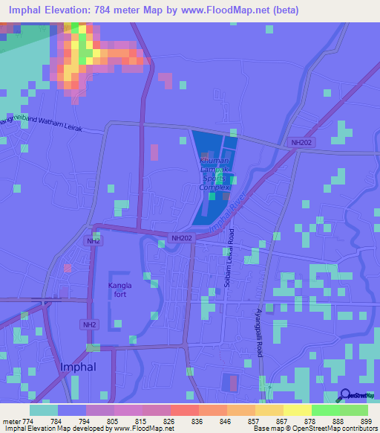Click the Ayangpalli Road label
The image size is (380, 433).
[260, 333]
